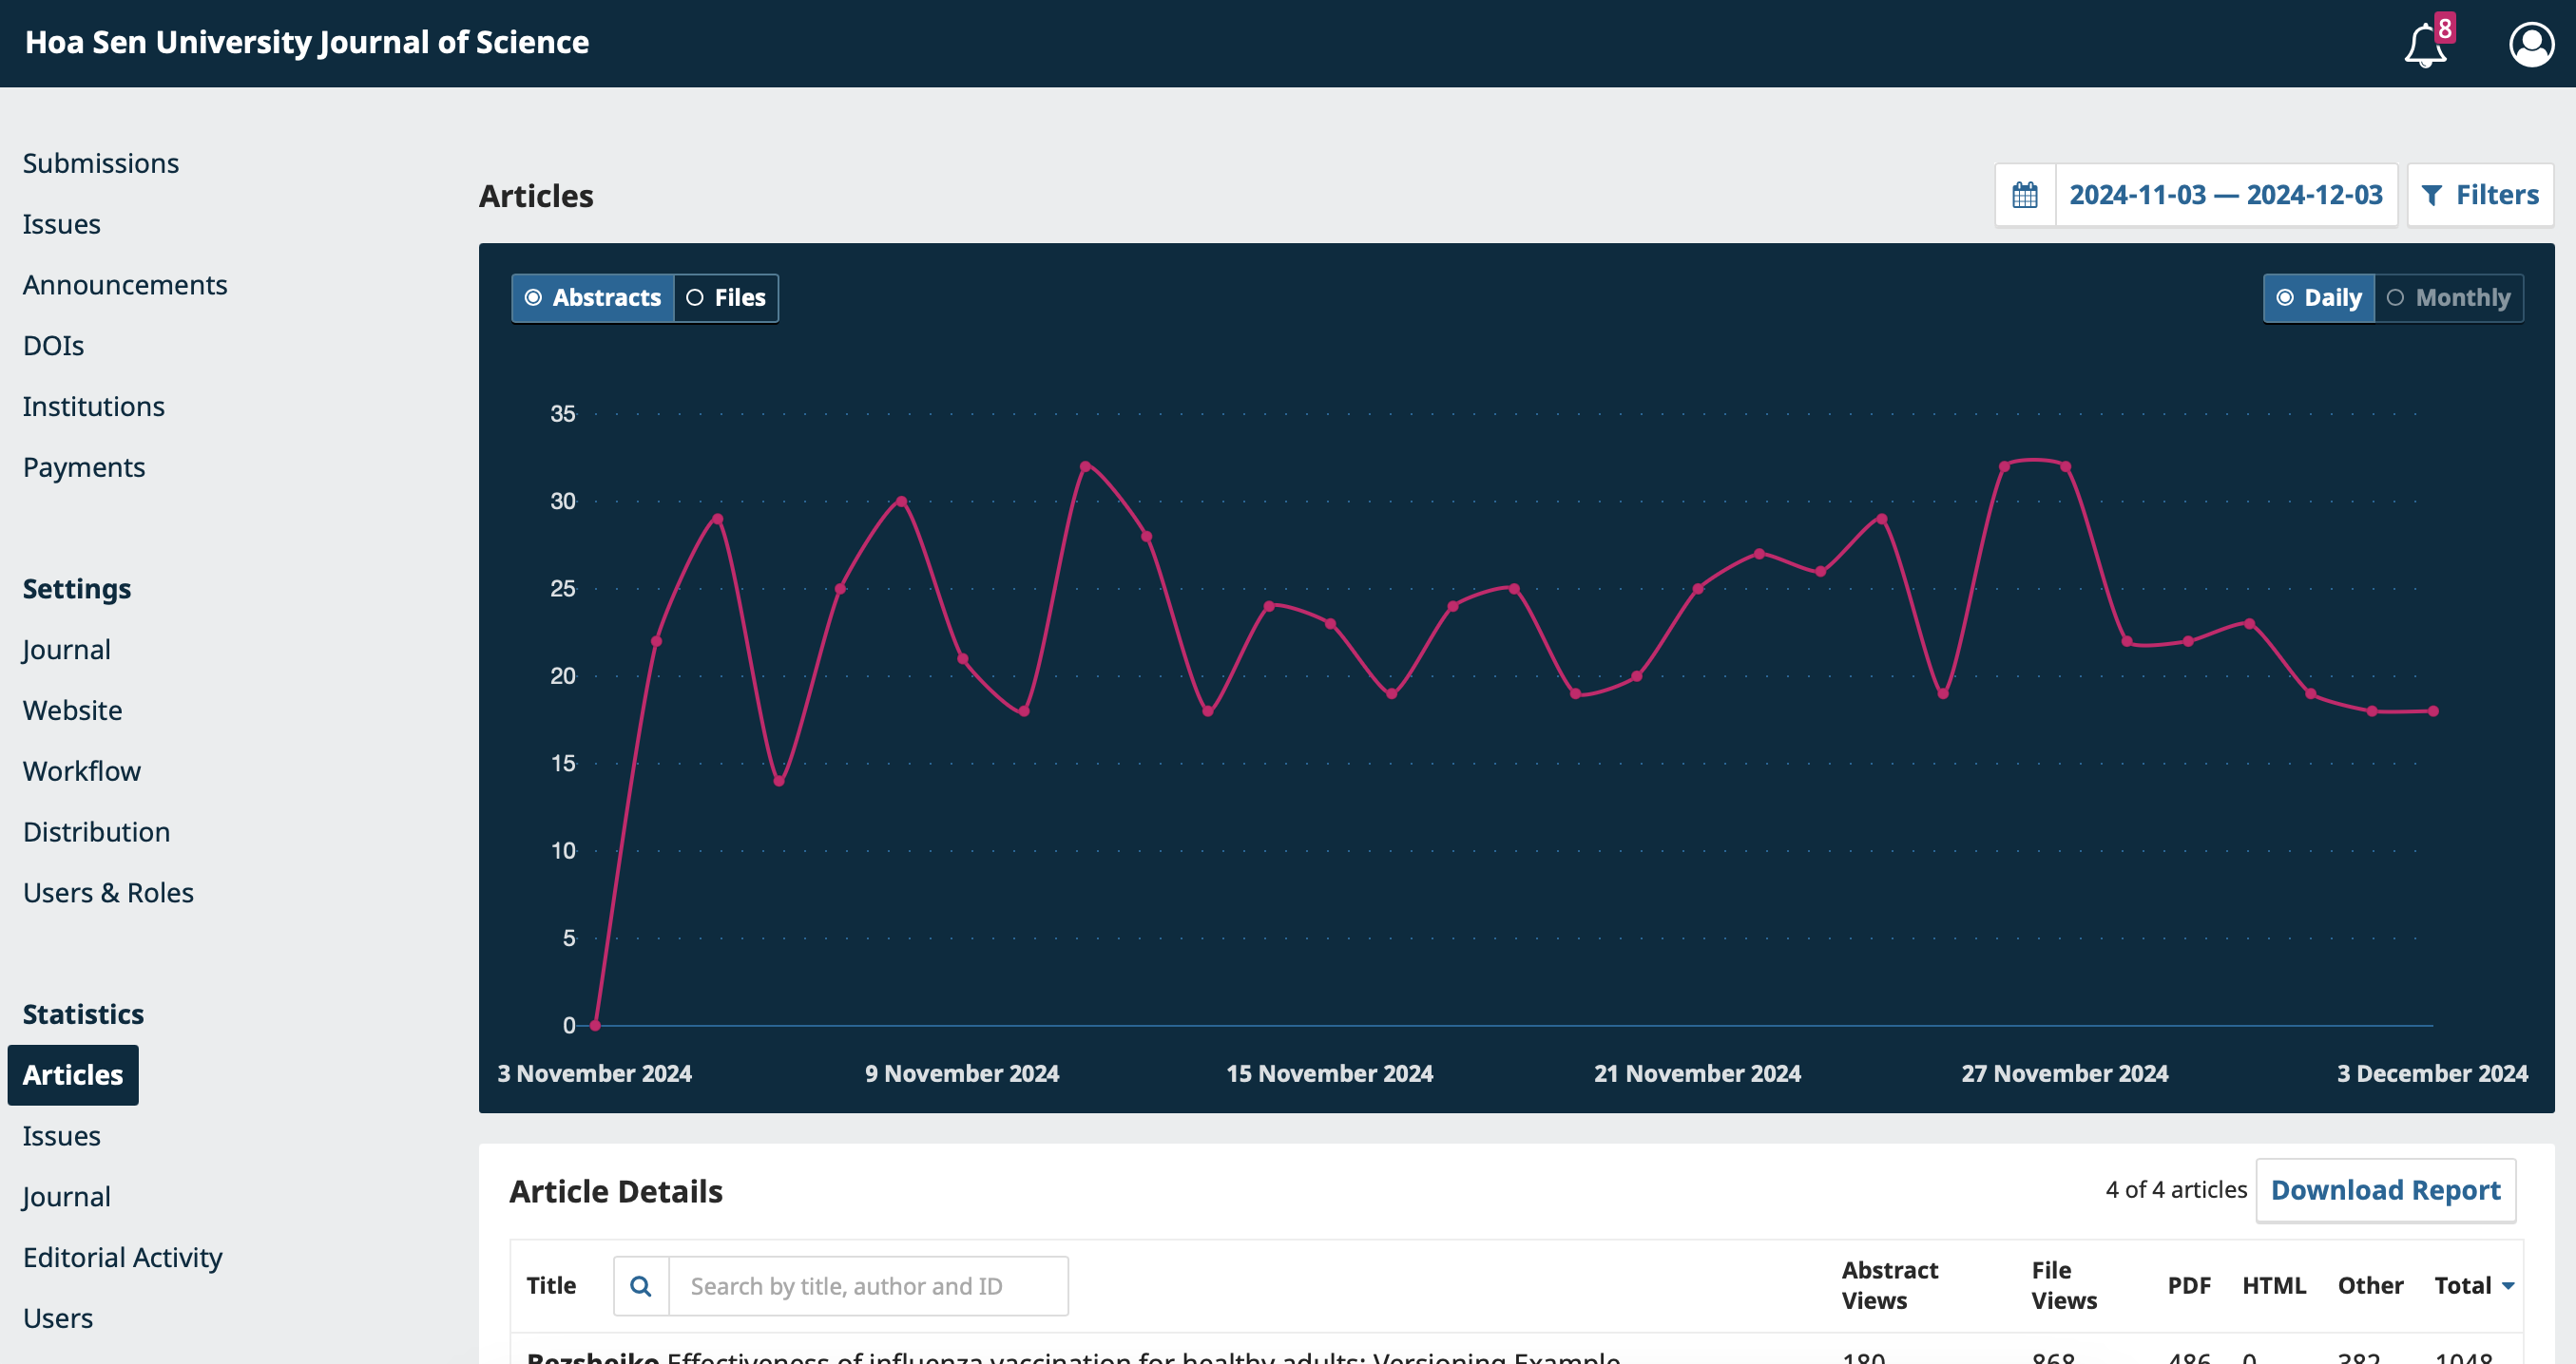The height and width of the screenshot is (1364, 2576).
Task: Open the Workflow settings page
Action: tap(82, 770)
